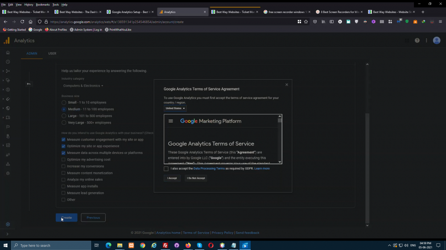446x250 pixels.
Task: Click the Terms frame scrollbar thumb
Action: (280, 120)
